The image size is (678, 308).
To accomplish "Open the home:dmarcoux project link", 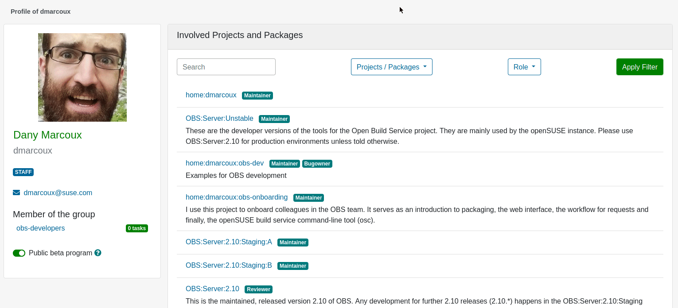I will coord(211,95).
